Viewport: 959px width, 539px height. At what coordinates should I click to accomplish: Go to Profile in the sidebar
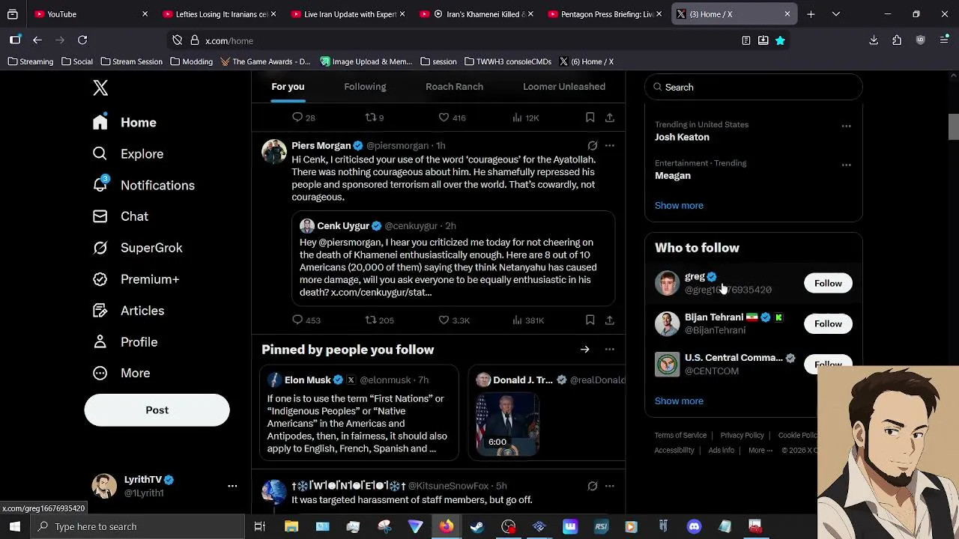pos(124,342)
